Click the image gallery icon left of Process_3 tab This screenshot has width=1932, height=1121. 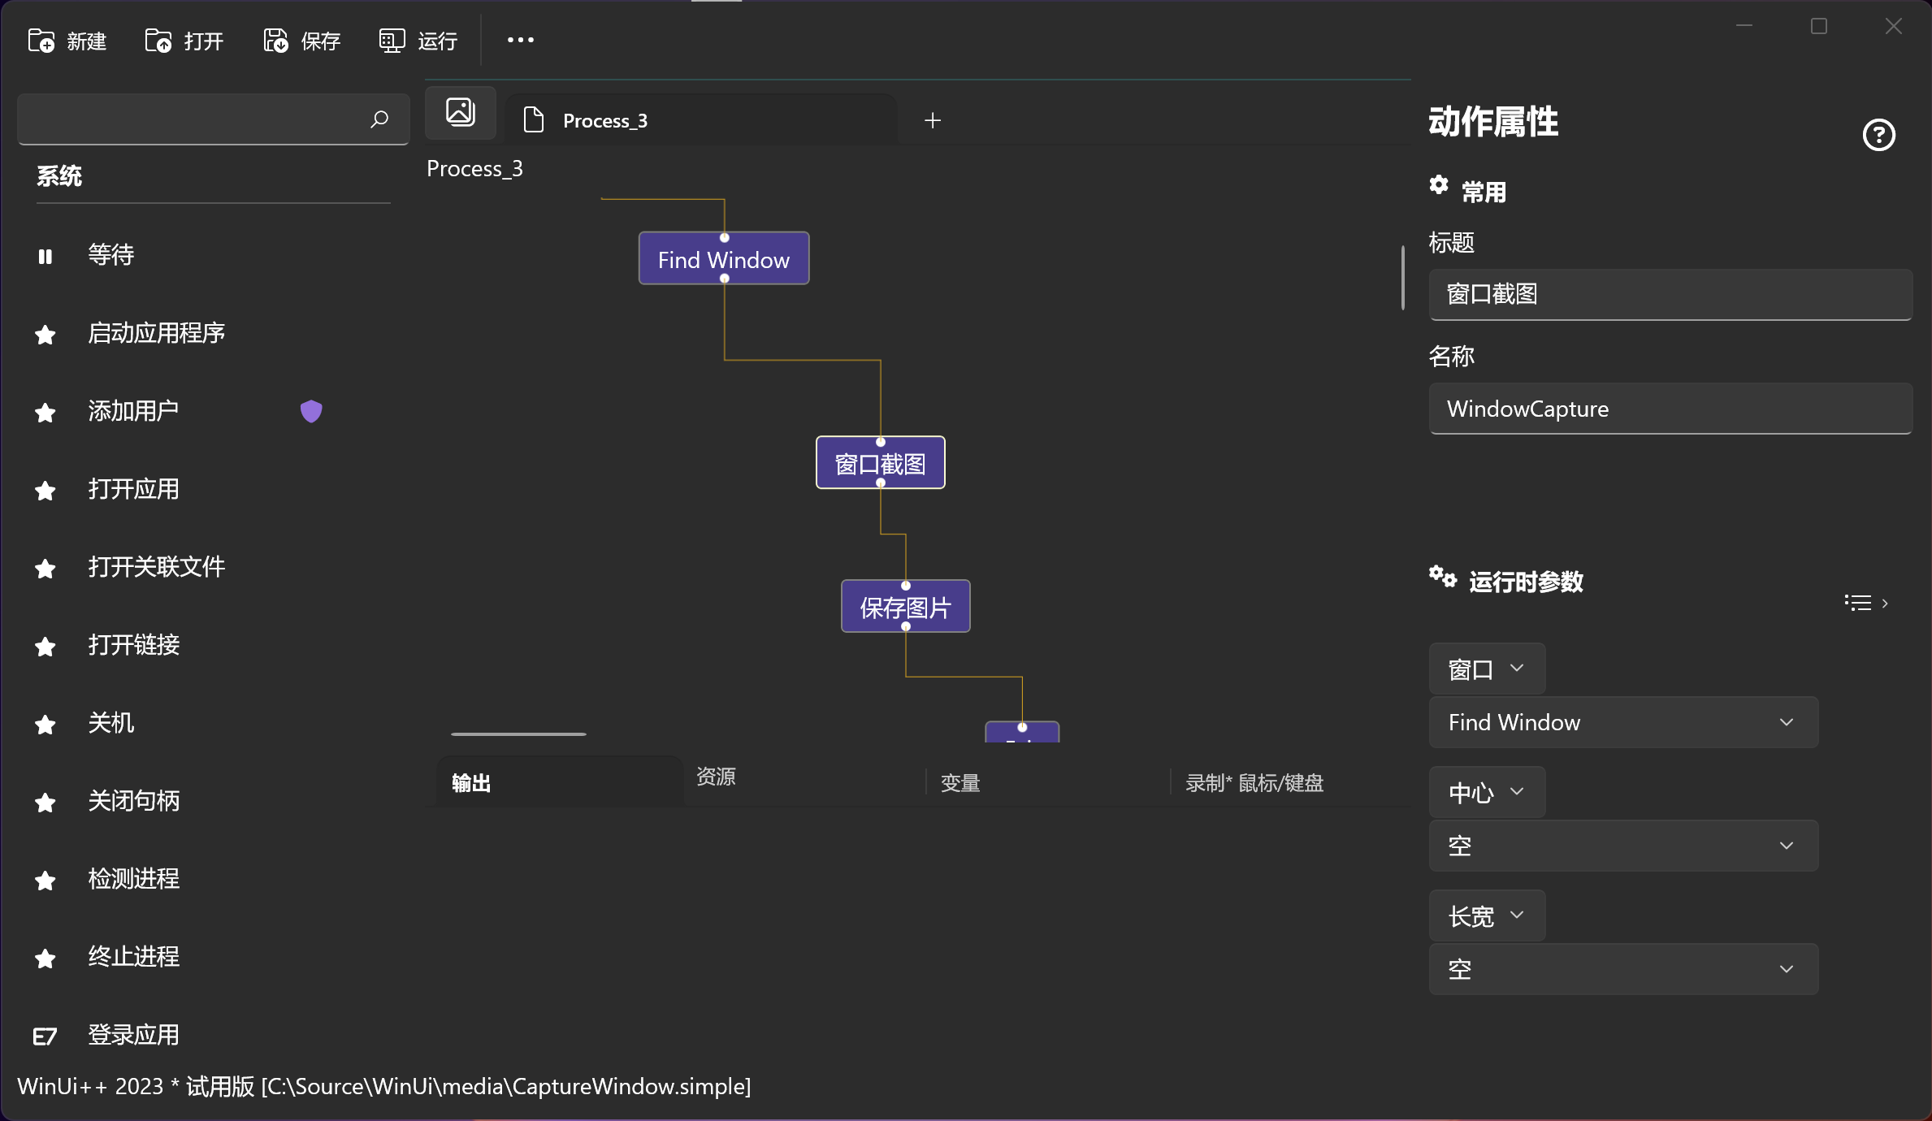(460, 112)
